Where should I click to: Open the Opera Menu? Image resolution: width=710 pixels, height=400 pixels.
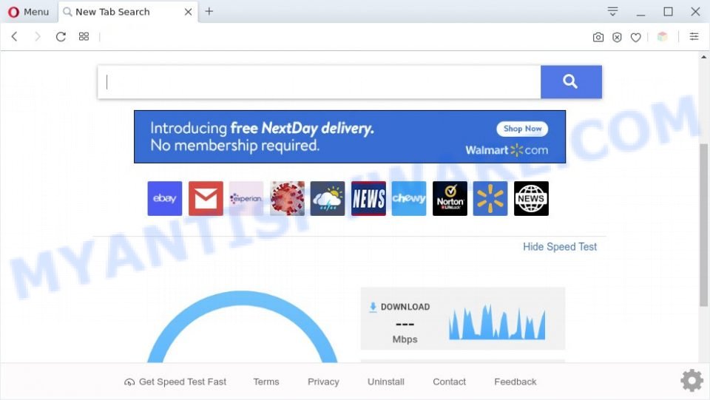29,12
